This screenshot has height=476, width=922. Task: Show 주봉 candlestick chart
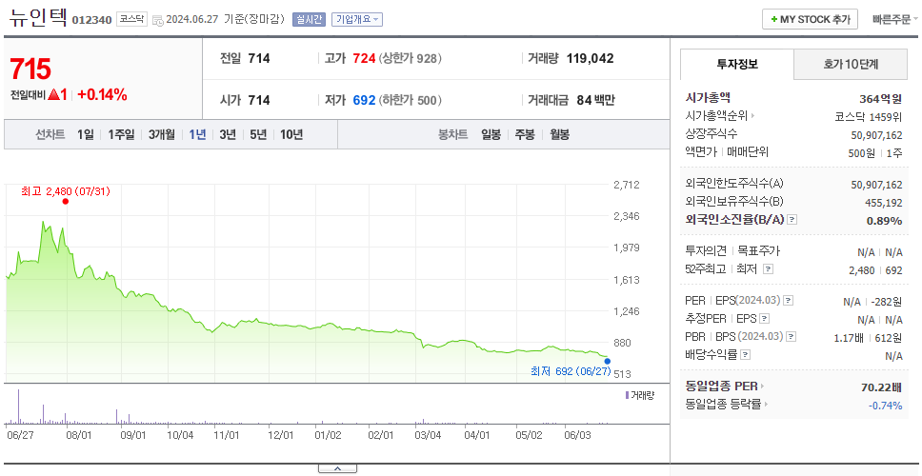(x=525, y=134)
